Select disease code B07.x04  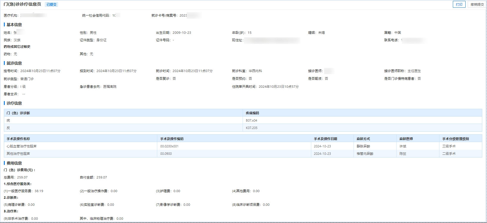click(x=252, y=120)
